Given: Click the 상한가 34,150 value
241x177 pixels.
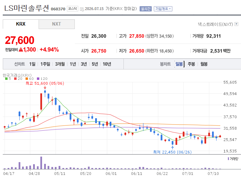Looking at the screenshot, I should click(159, 36).
